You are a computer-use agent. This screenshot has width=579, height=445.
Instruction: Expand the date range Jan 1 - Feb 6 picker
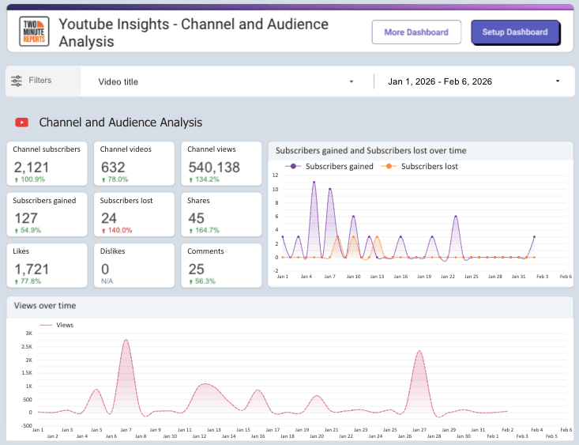tap(474, 81)
